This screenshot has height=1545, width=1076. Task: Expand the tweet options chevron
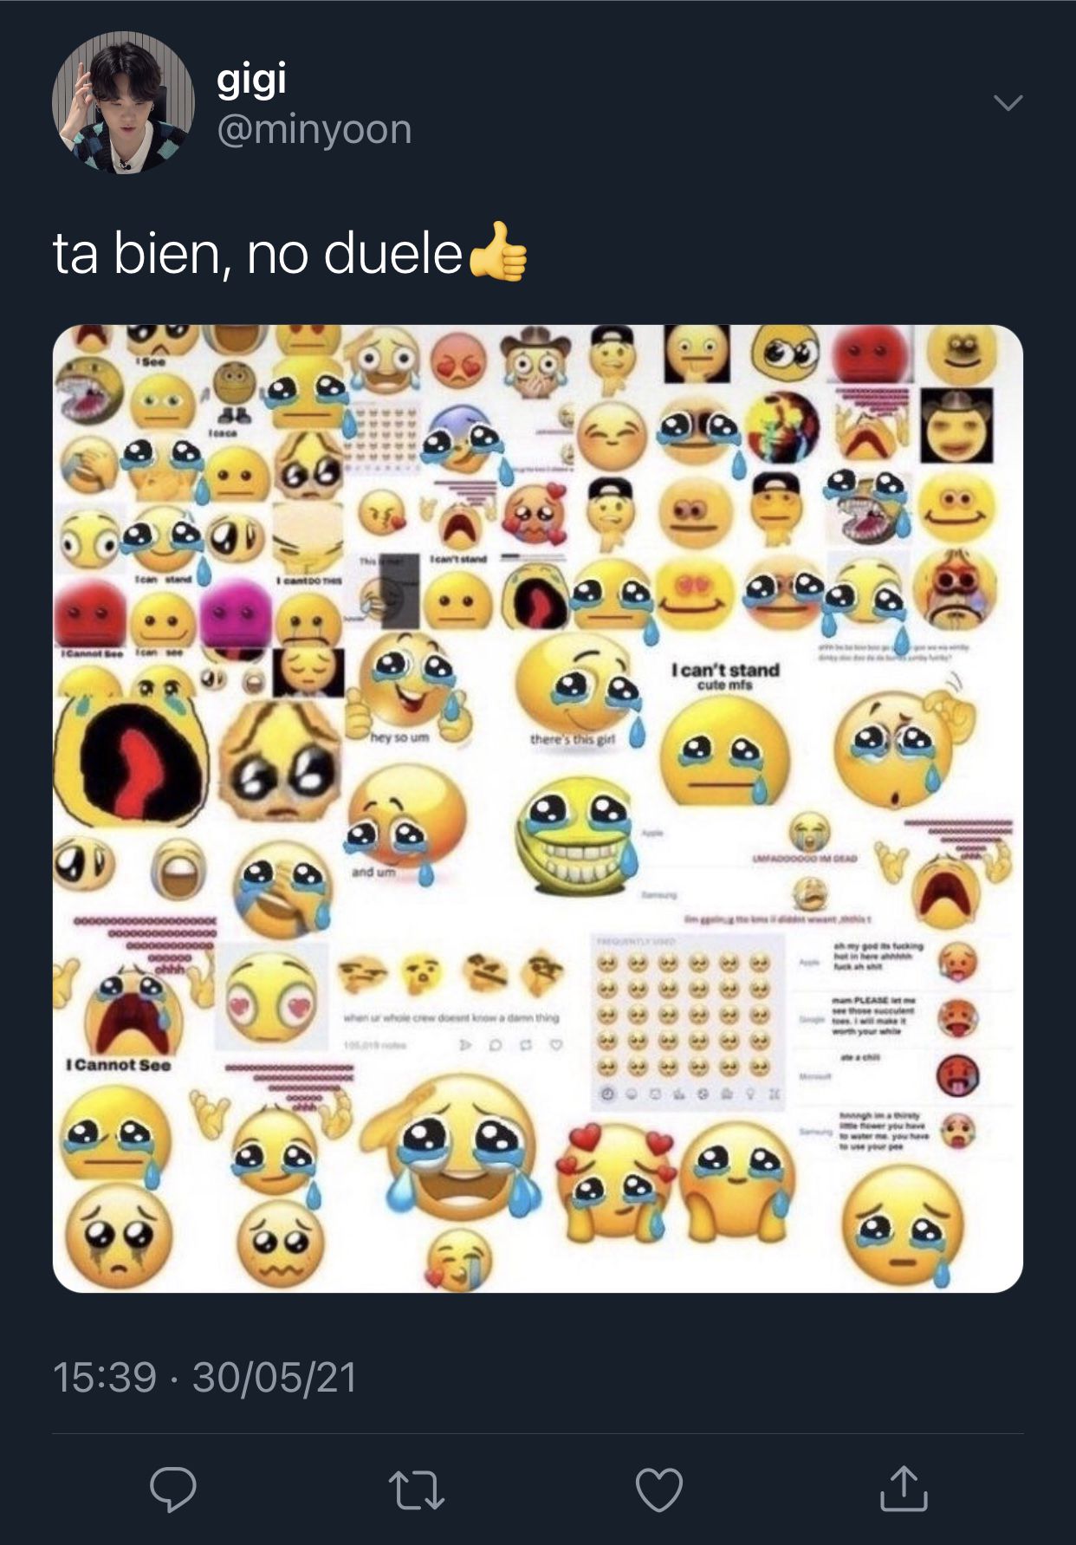pos(1008,103)
